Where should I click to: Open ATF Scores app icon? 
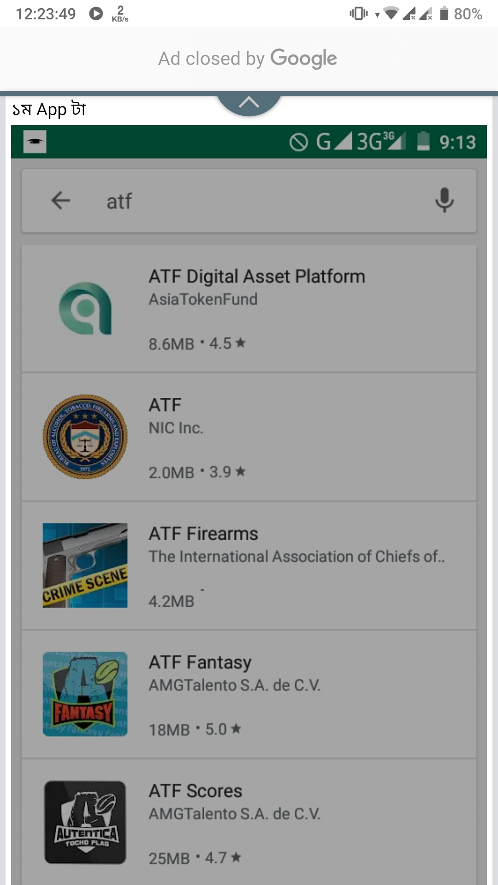point(85,822)
